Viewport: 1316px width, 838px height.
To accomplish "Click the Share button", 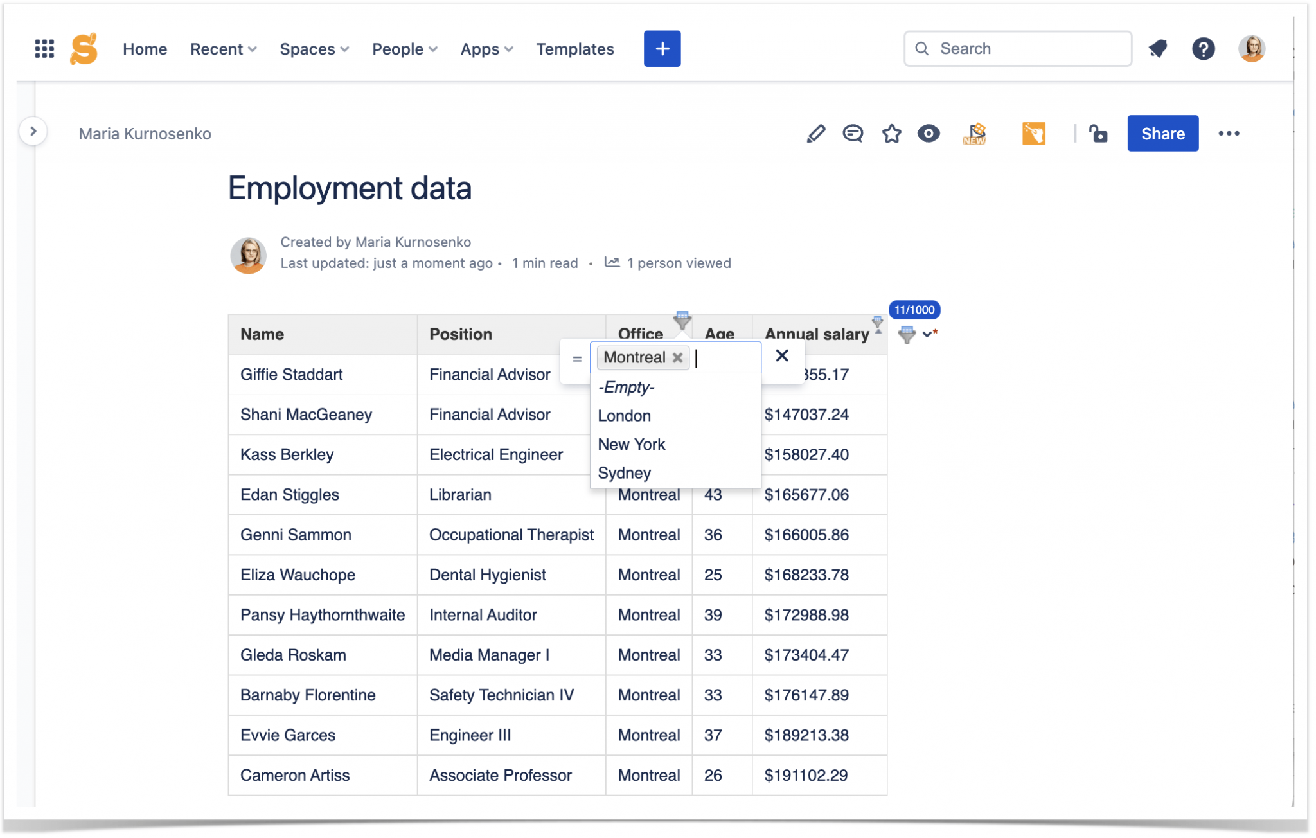I will [1162, 133].
